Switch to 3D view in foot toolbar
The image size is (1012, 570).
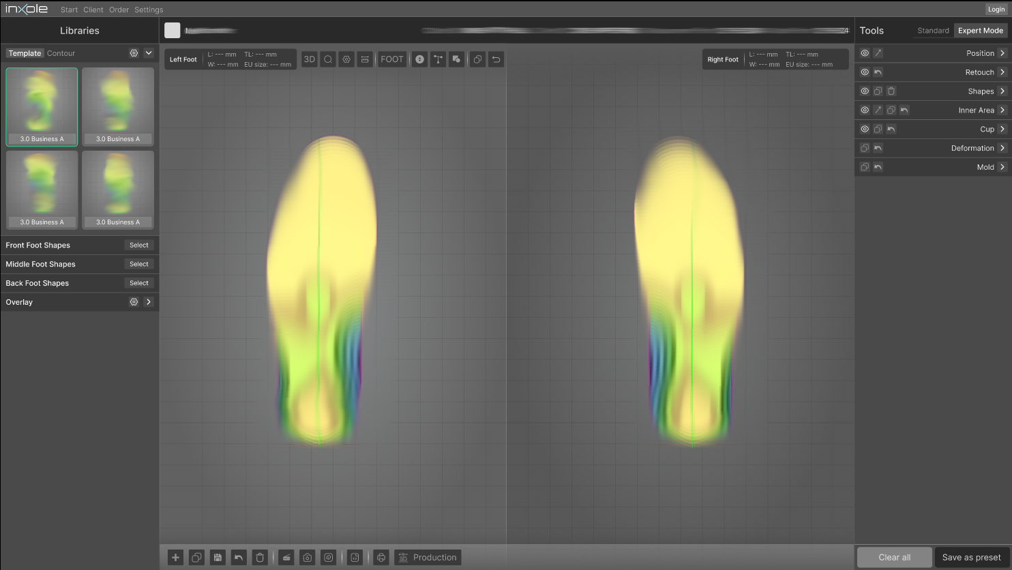pos(309,59)
